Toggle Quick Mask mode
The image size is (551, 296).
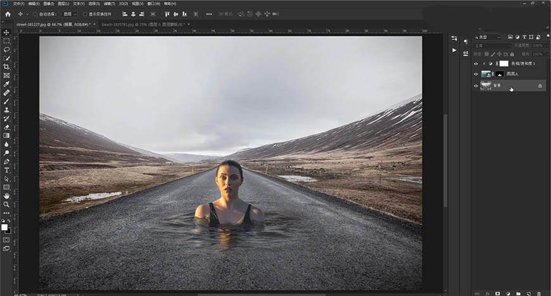(x=6, y=240)
